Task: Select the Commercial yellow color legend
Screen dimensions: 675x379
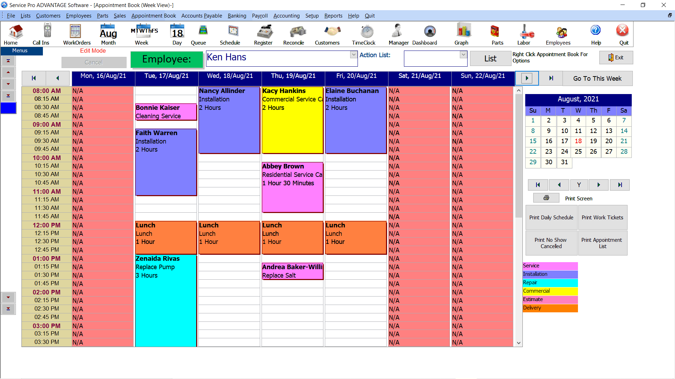Action: (x=550, y=291)
